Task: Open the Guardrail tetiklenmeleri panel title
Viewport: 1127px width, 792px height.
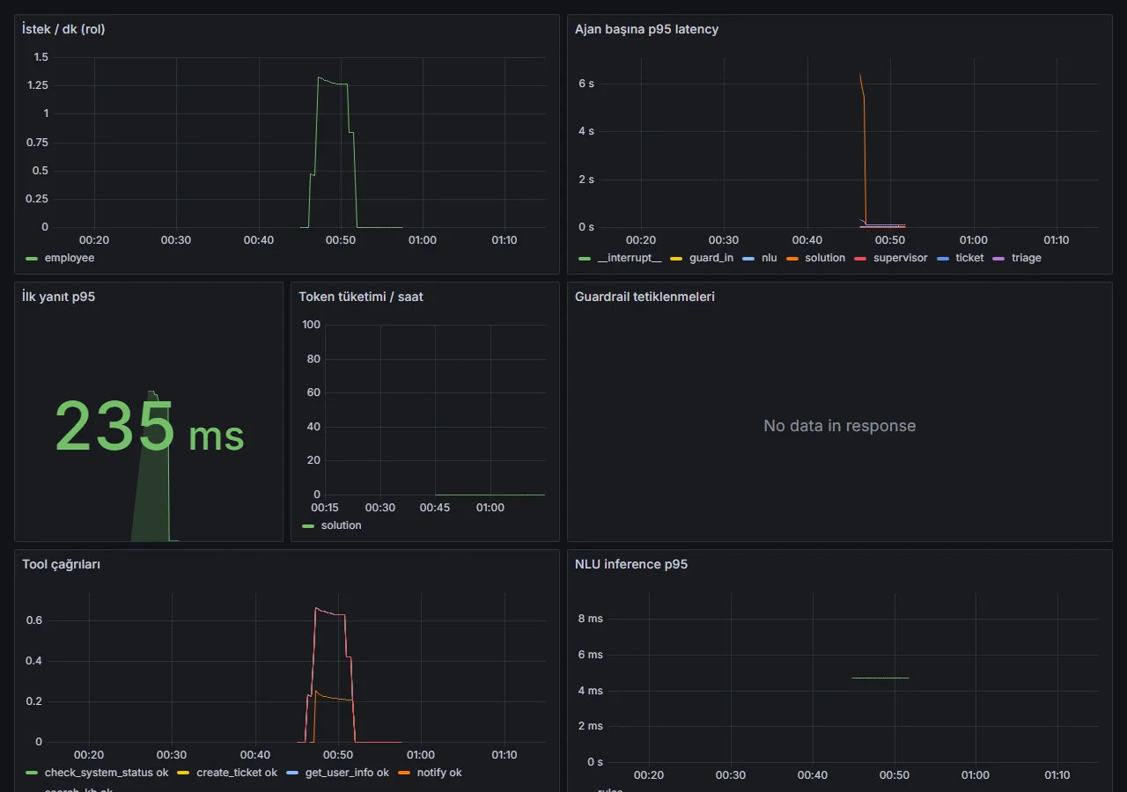Action: (x=645, y=297)
